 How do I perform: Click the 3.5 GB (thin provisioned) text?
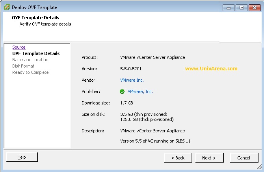tap(144, 114)
